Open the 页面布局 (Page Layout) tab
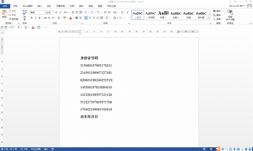Image resolution: width=253 pixels, height=151 pixels. pyautogui.click(x=60, y=6)
